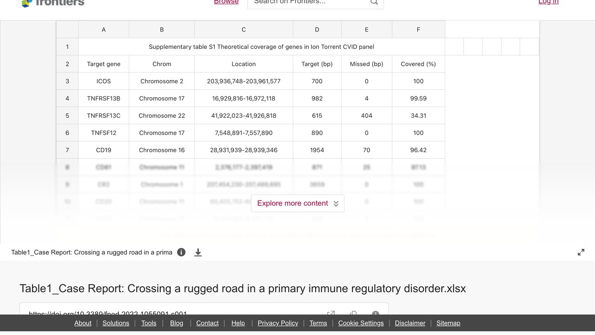Image resolution: width=595 pixels, height=335 pixels.
Task: Click the TNFRSF13C cell
Action: [x=104, y=115]
